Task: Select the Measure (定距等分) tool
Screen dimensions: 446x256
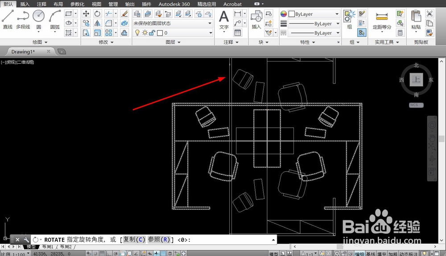Action: [382, 20]
